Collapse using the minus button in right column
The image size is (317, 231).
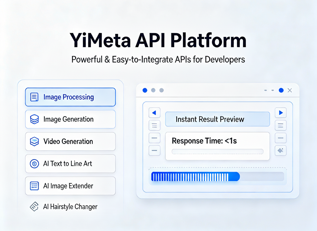281,138
